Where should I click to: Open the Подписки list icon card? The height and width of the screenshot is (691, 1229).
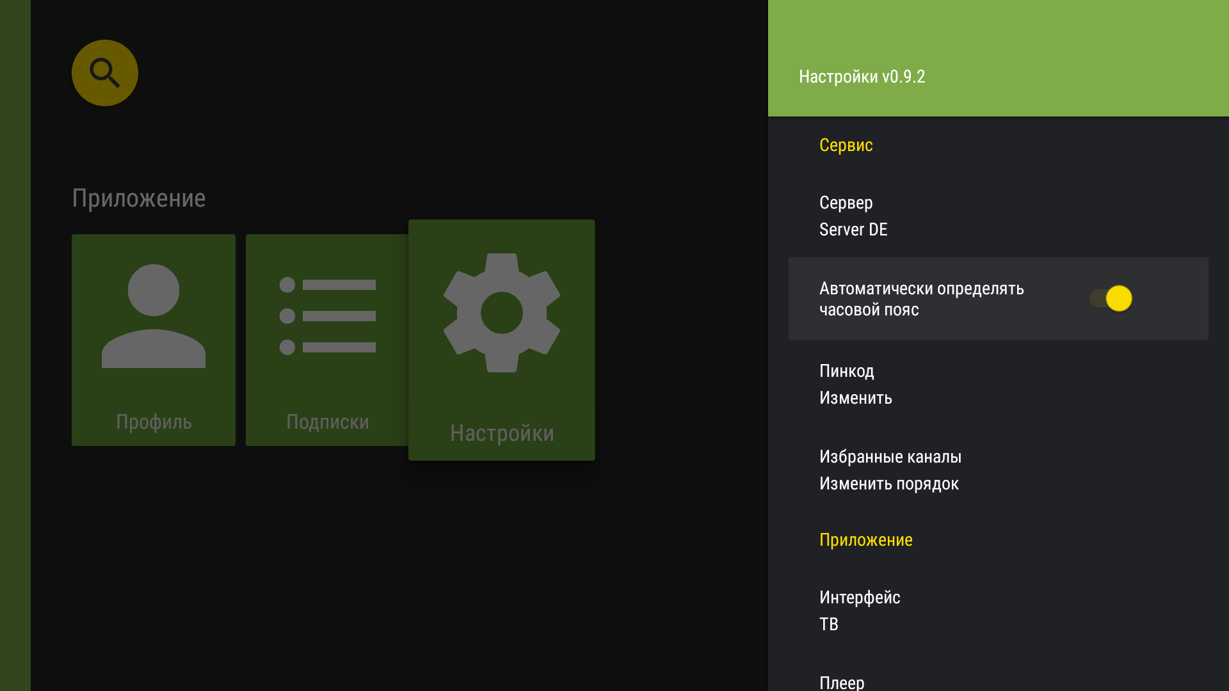327,340
